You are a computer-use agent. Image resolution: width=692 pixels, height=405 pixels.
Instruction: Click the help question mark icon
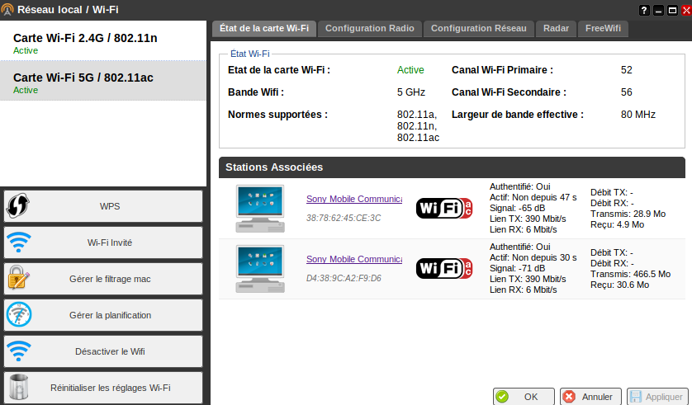click(x=645, y=10)
